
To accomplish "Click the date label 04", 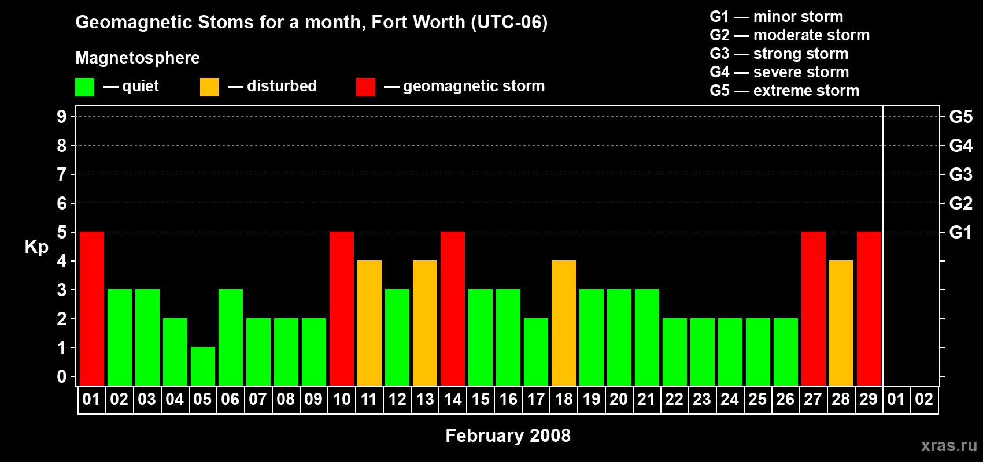I will click(x=175, y=399).
